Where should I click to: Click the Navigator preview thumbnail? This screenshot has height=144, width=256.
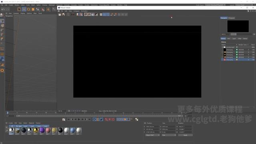[238, 26]
